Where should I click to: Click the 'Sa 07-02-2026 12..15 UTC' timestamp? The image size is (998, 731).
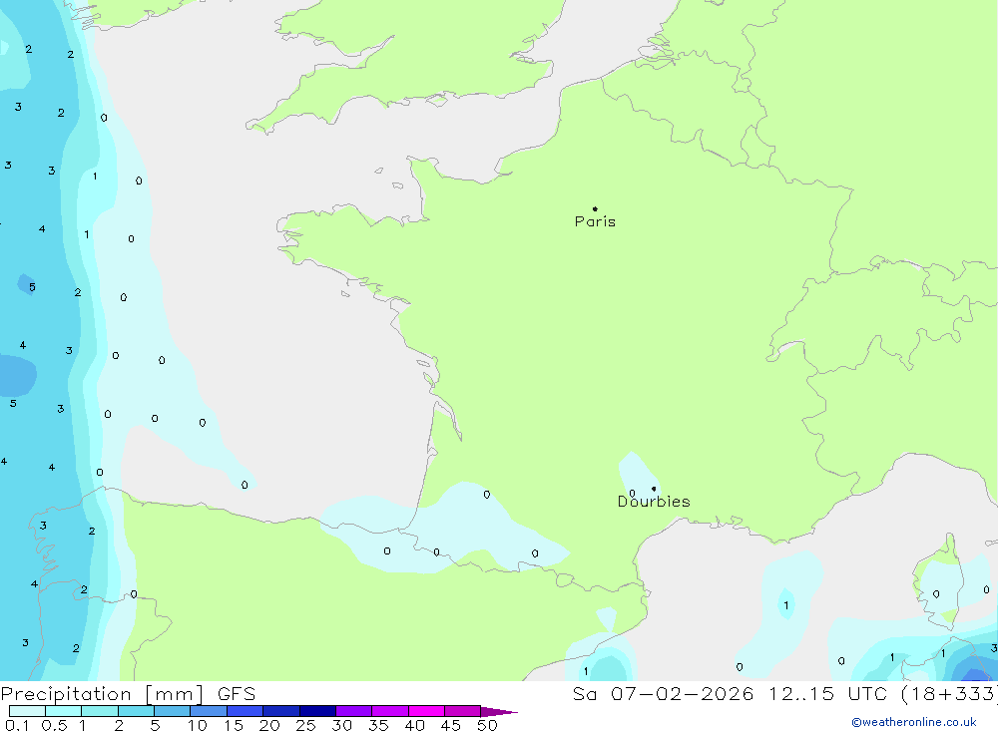click(x=732, y=693)
